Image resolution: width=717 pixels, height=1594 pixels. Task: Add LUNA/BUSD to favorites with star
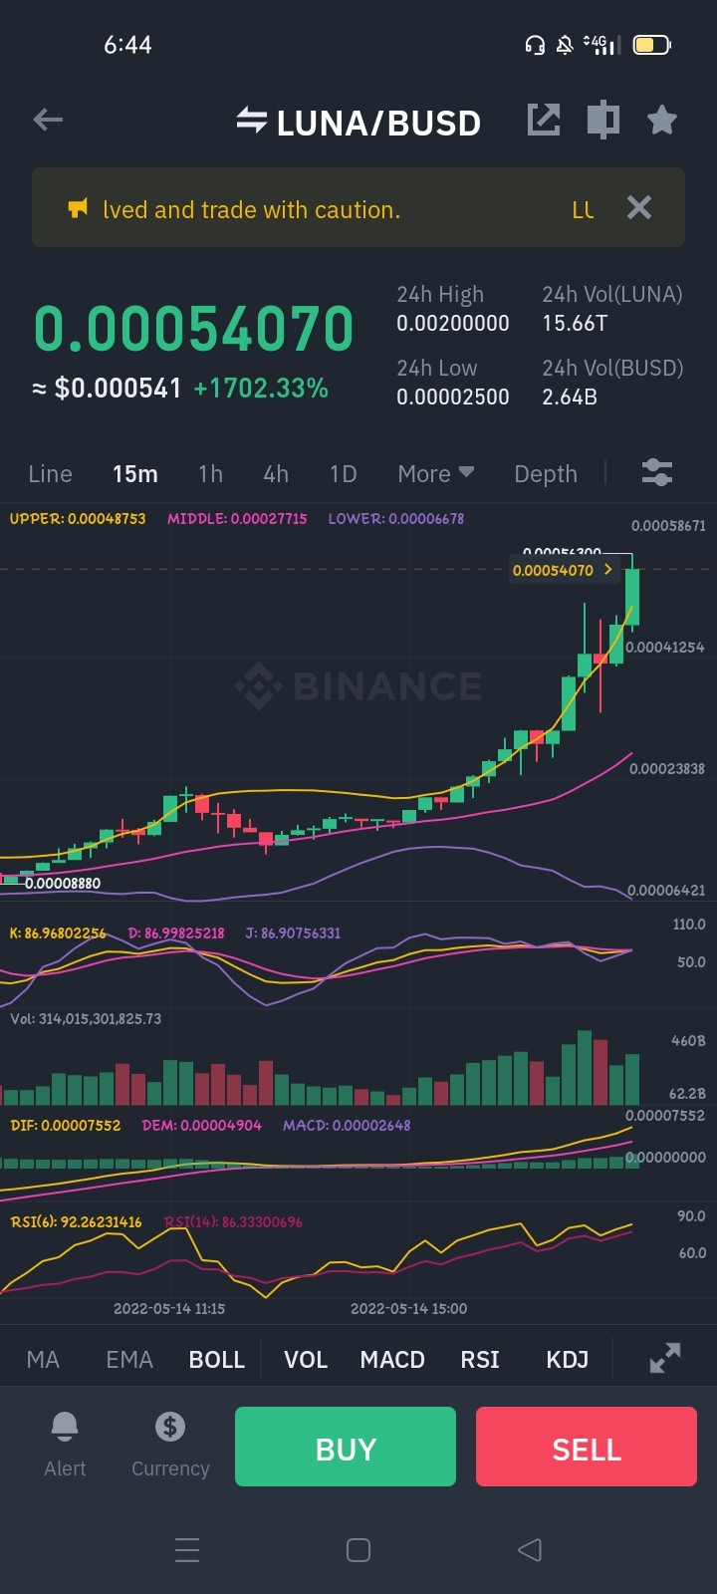pyautogui.click(x=662, y=120)
